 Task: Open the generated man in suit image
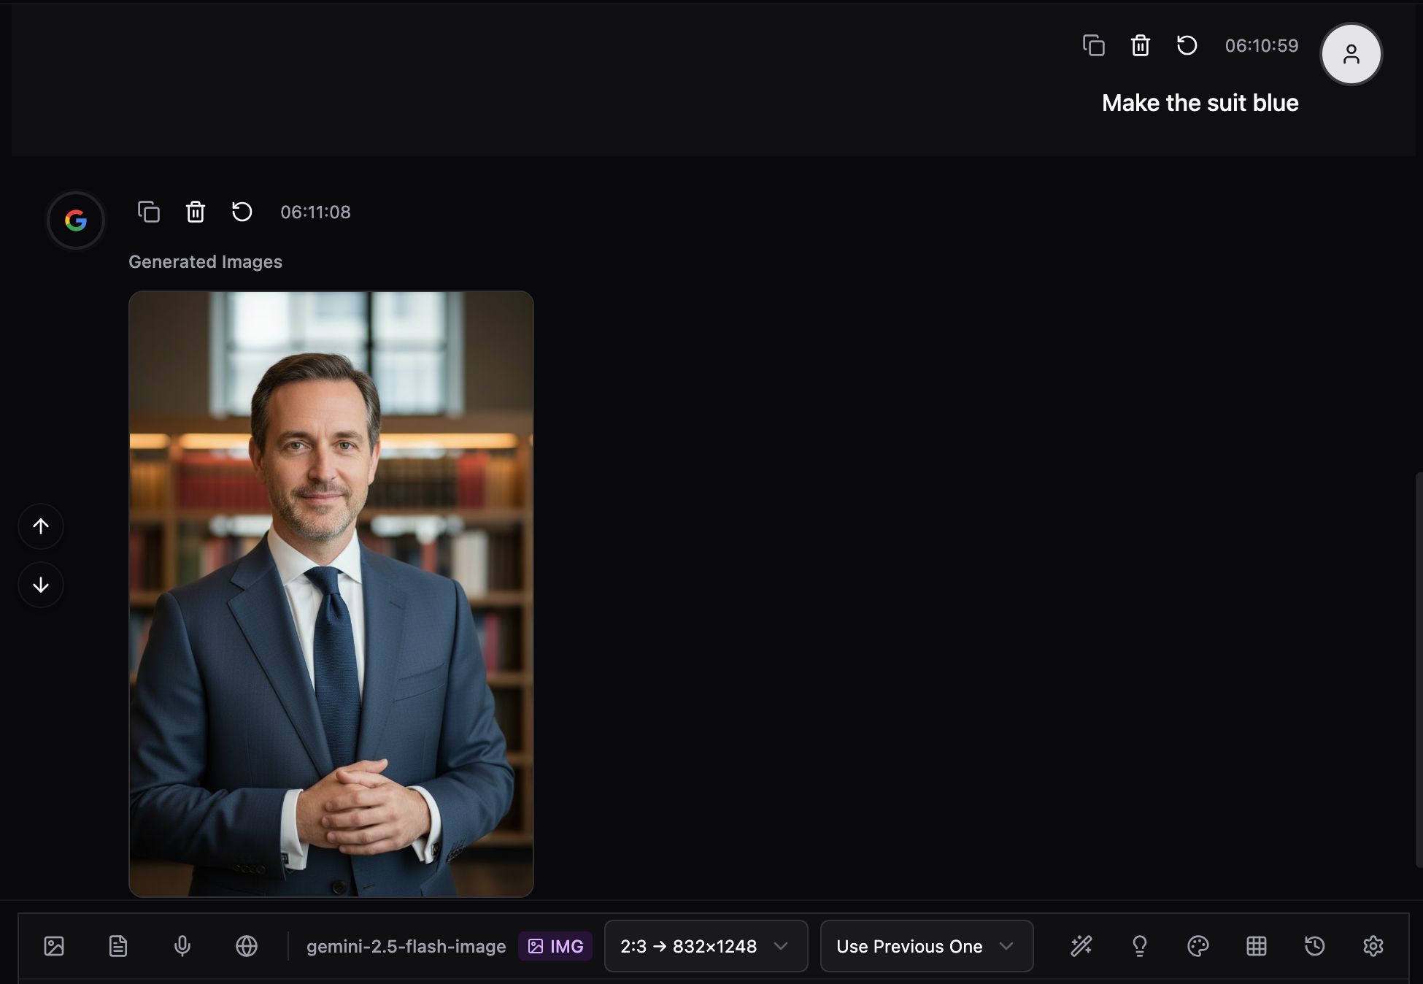(x=331, y=593)
